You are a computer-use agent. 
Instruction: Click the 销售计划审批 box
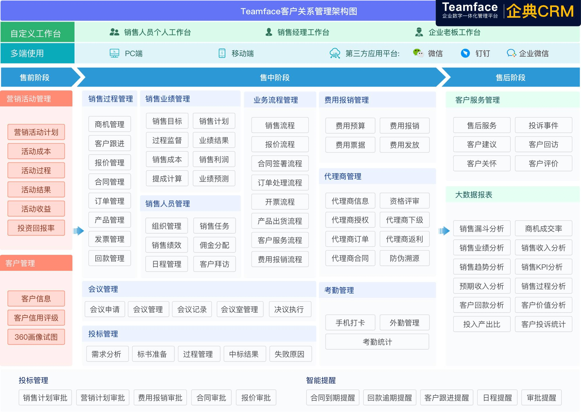click(45, 398)
